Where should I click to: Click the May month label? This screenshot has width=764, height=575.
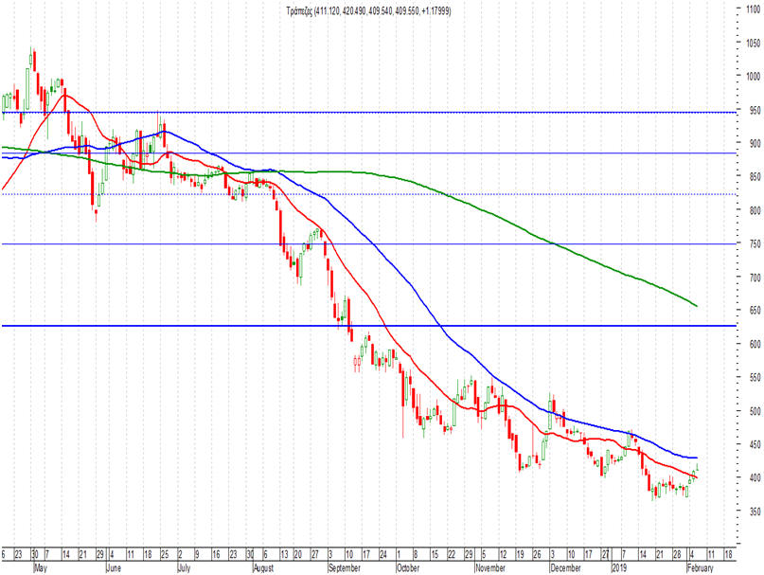click(41, 568)
